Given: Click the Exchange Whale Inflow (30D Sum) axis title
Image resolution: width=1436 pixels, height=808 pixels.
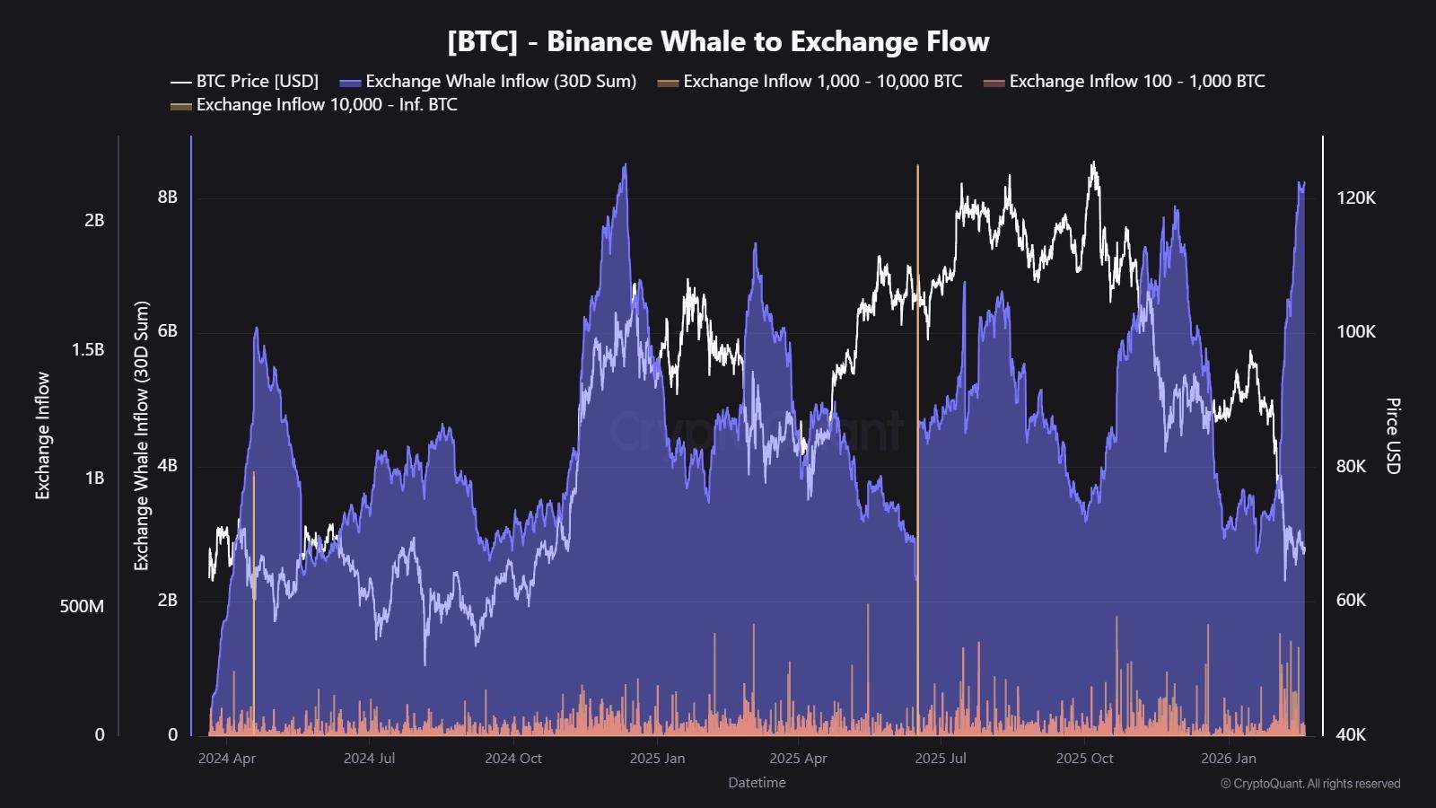Looking at the screenshot, I should click(142, 436).
